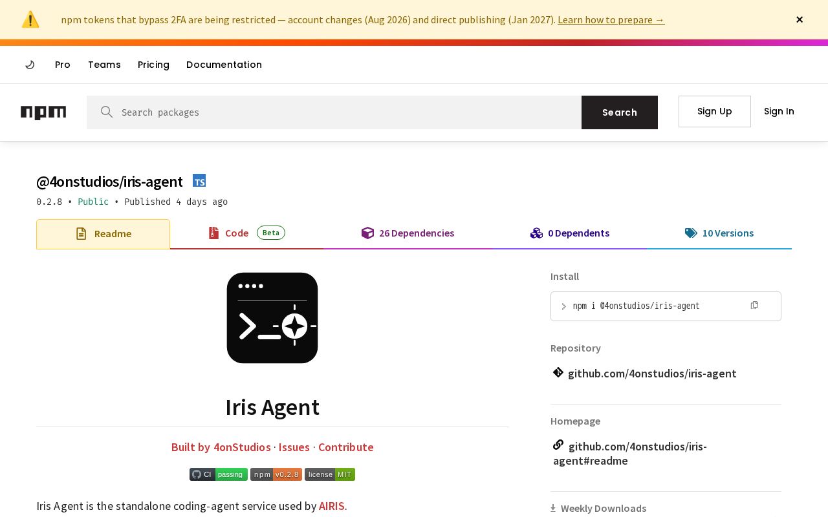This screenshot has width=828, height=517.
Task: Click the npm i @4onstudios/iris-agent command text
Action: pos(636,306)
